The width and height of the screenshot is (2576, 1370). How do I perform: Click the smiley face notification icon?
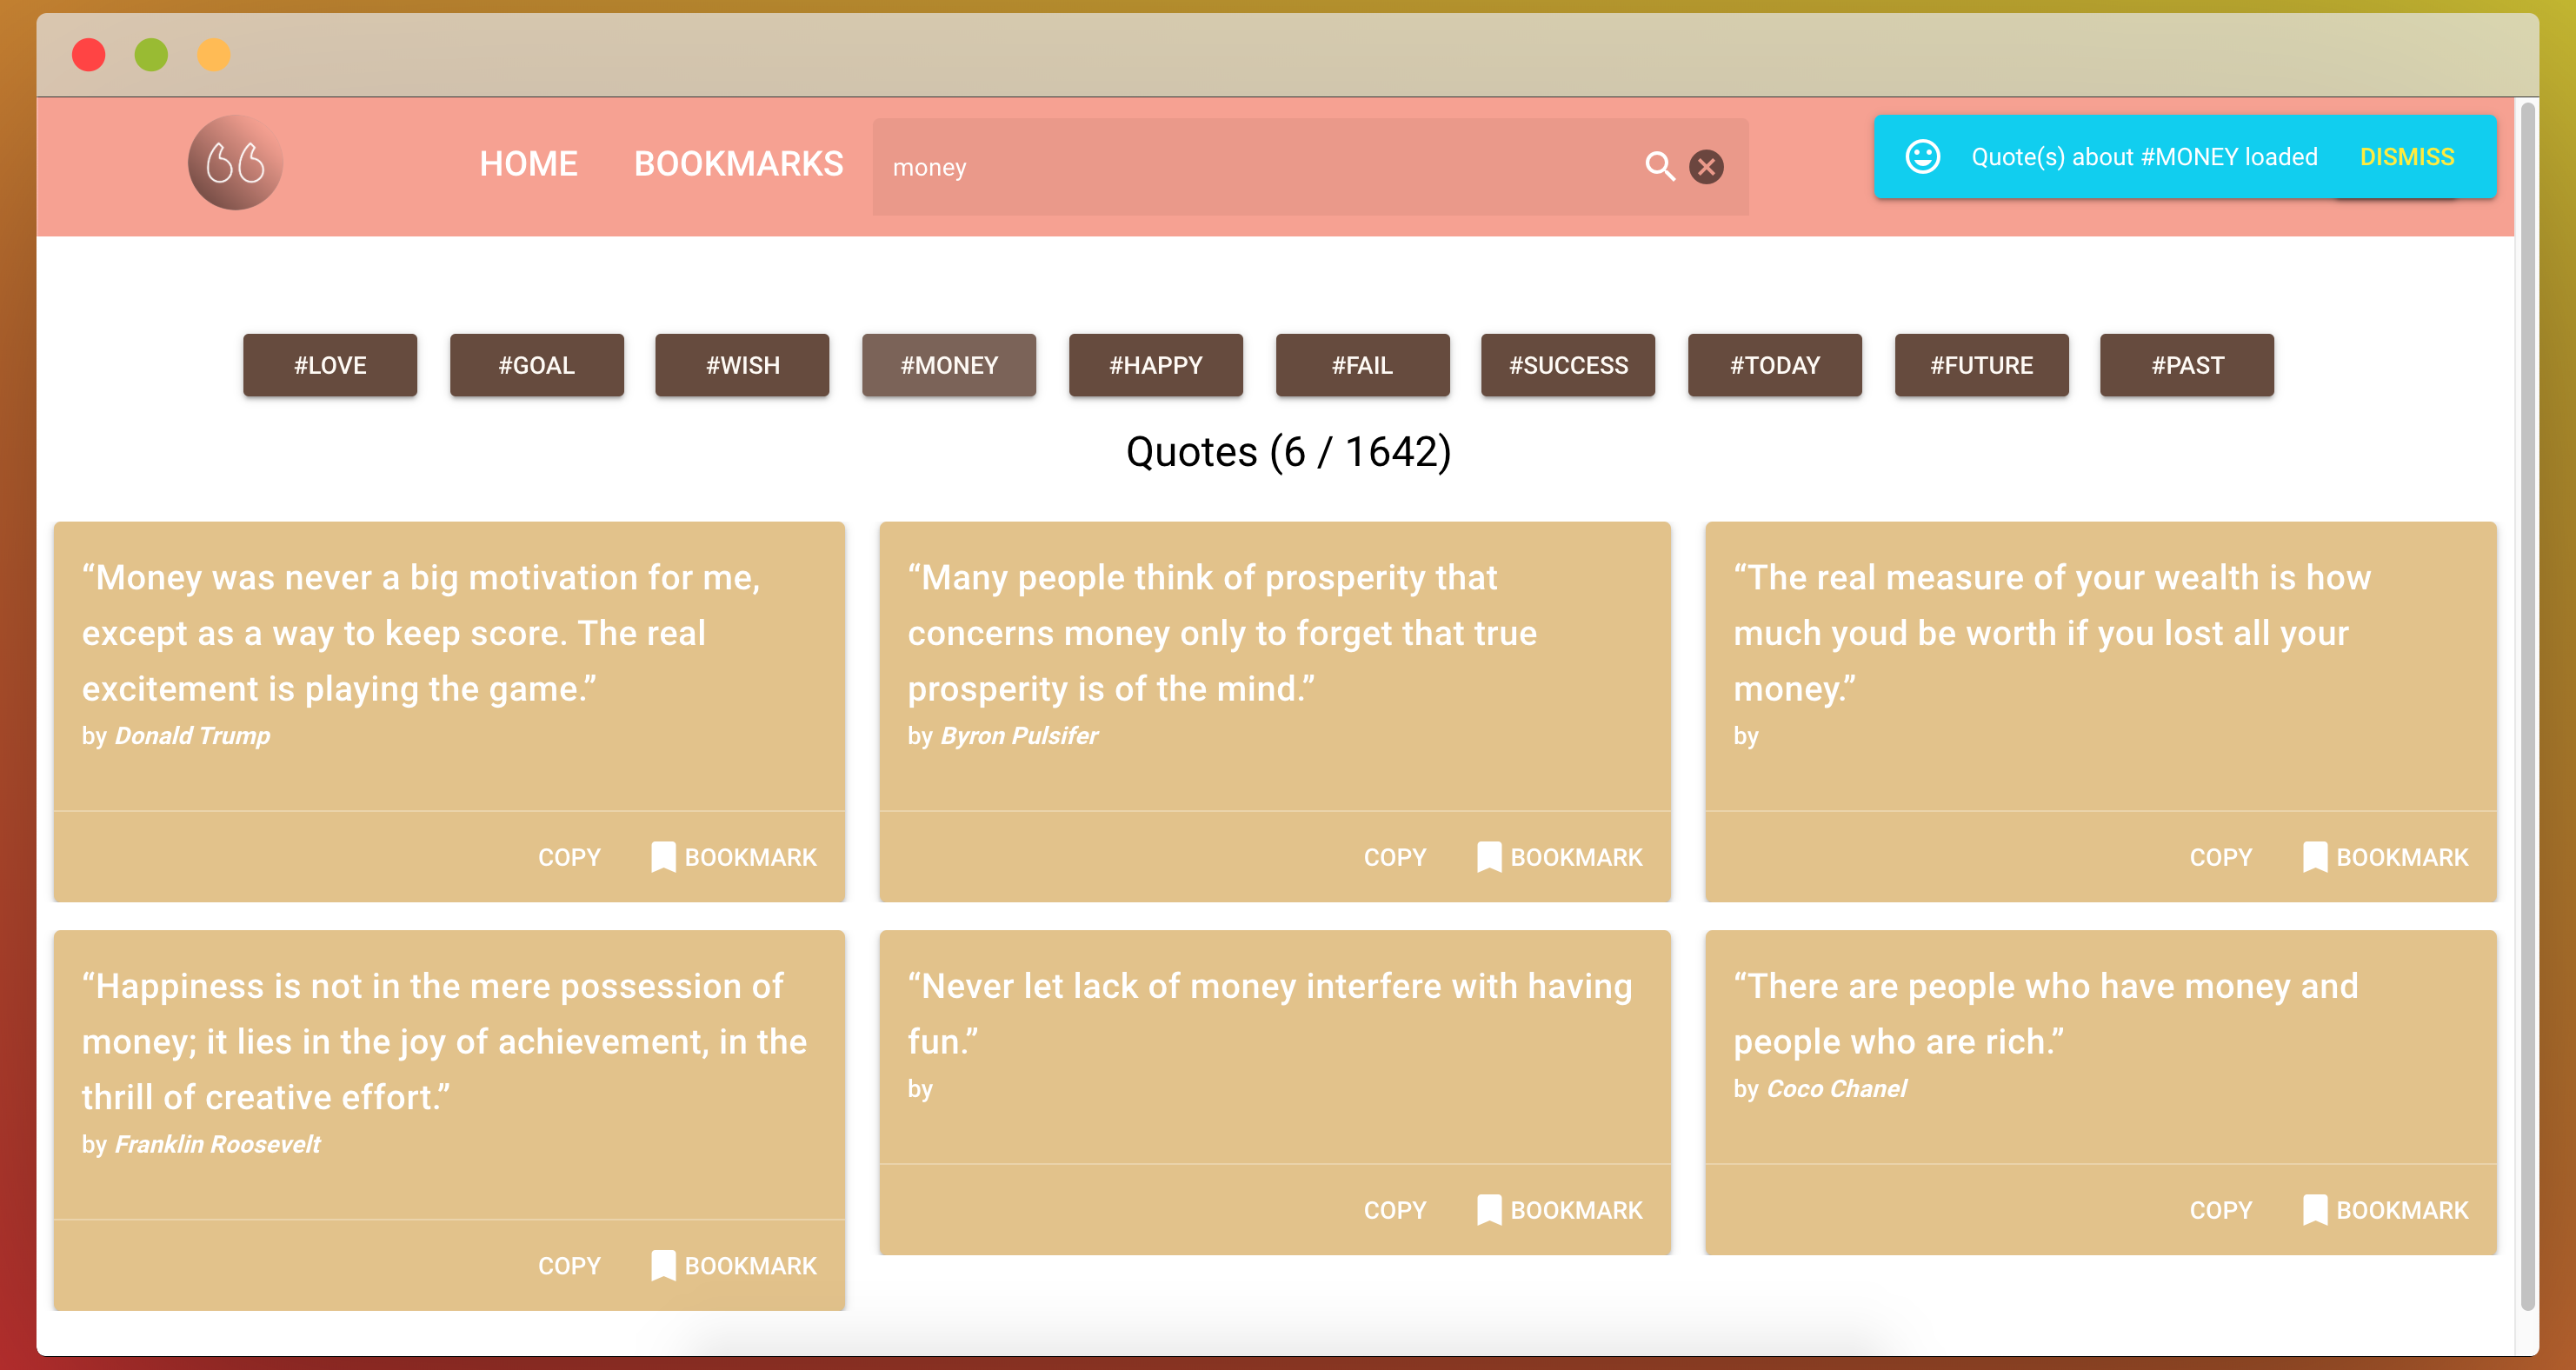coord(1922,157)
